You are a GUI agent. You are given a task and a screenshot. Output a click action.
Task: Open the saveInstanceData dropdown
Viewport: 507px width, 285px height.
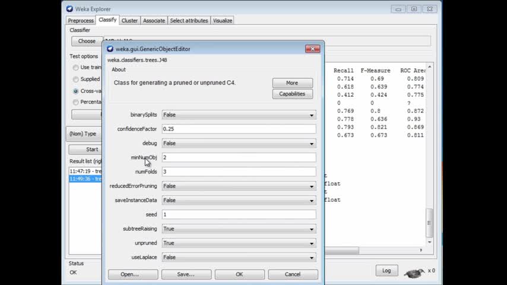point(239,200)
